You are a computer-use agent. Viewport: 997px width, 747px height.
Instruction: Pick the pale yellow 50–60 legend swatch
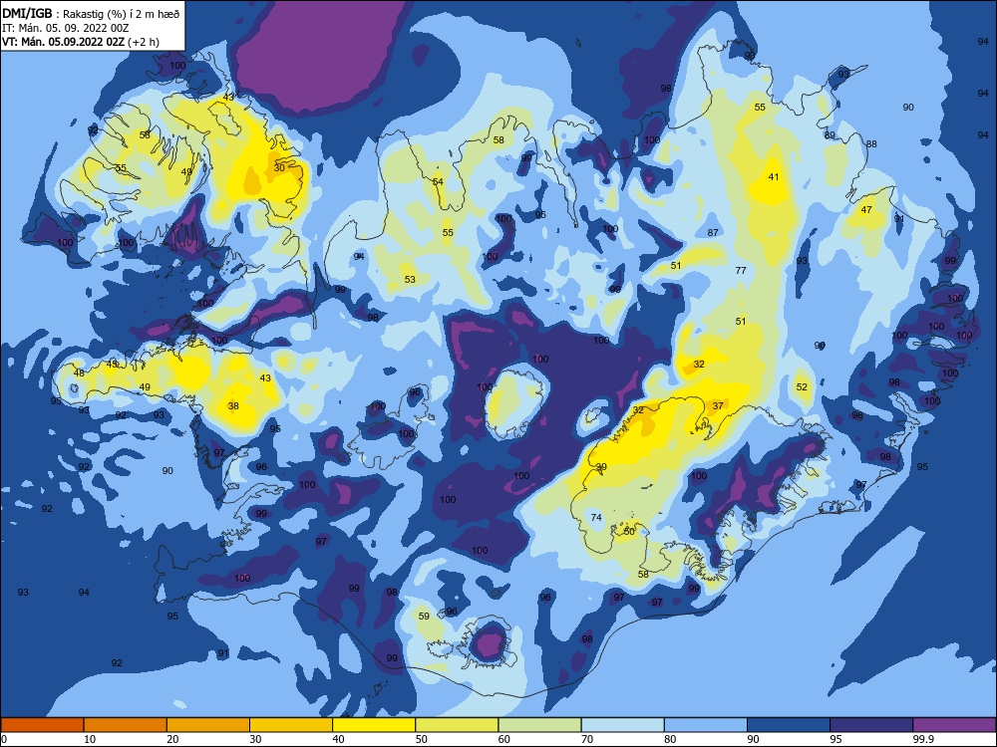pos(457,725)
